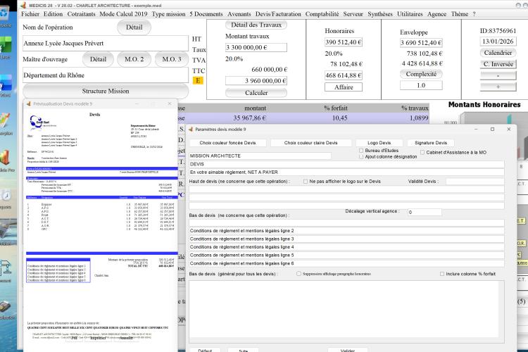Enable Inclure colonne % forfait checkbox

click(x=442, y=274)
